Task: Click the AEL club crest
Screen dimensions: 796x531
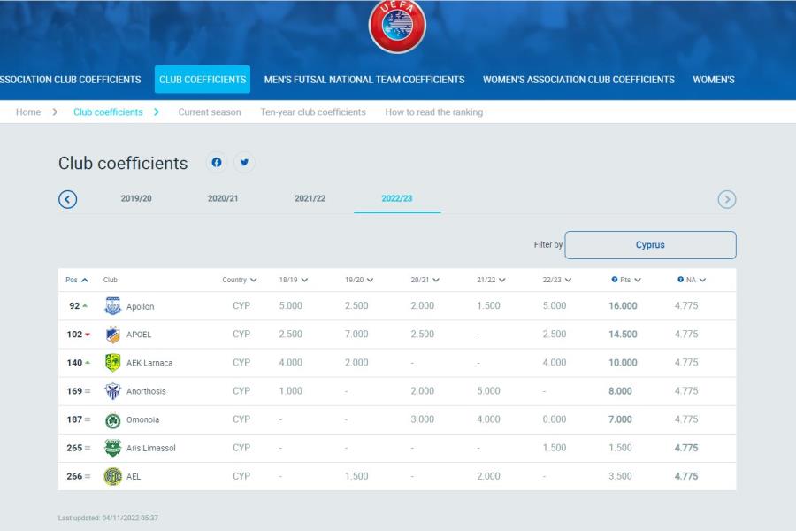Action: [112, 476]
